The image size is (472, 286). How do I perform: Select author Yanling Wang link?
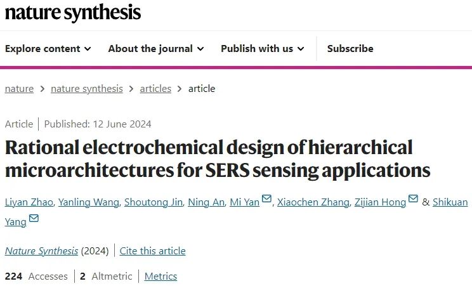coord(88,202)
